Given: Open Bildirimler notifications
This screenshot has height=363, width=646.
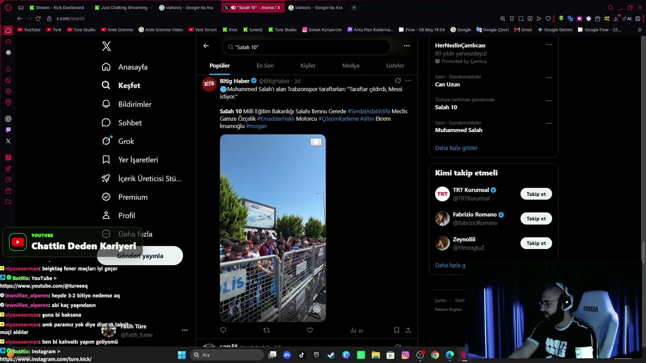Looking at the screenshot, I should (127, 104).
